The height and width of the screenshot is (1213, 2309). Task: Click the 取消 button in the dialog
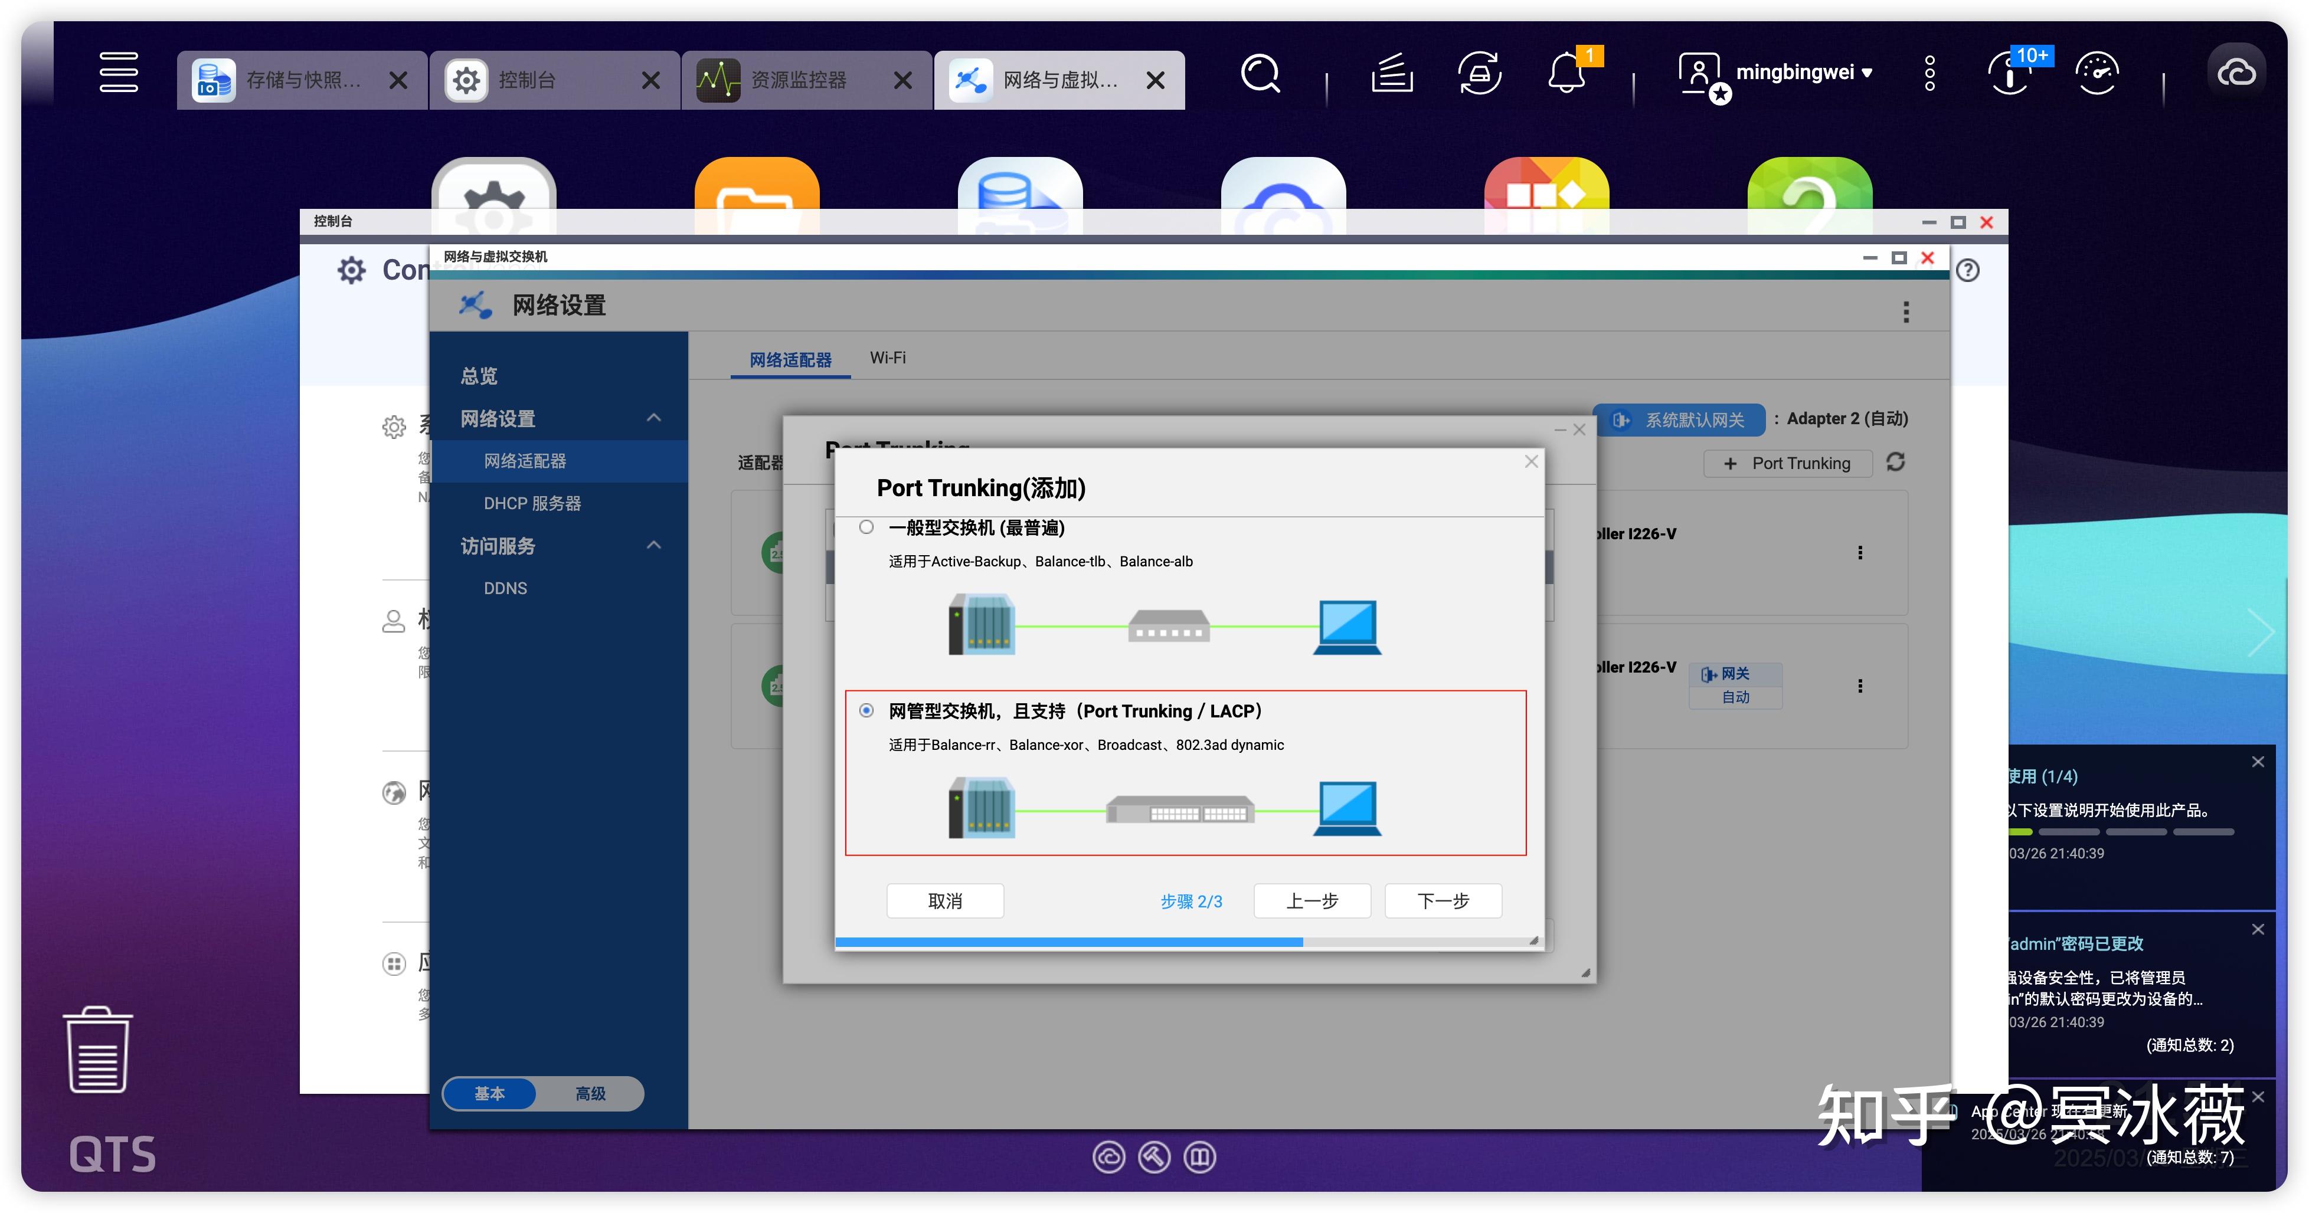[x=945, y=900]
